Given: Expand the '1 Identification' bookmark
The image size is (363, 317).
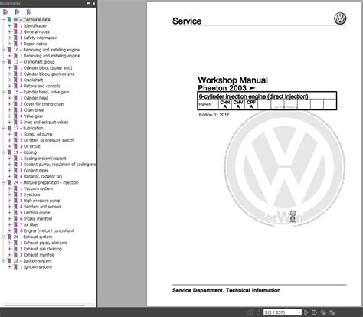Looking at the screenshot, I should tap(9, 26).
